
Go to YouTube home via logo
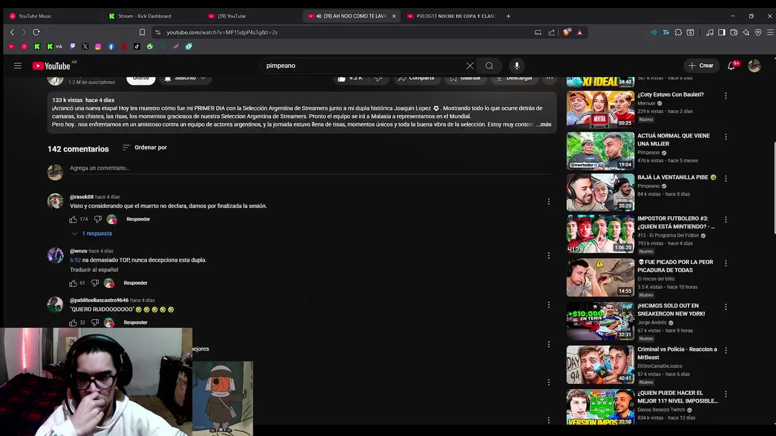(x=52, y=65)
